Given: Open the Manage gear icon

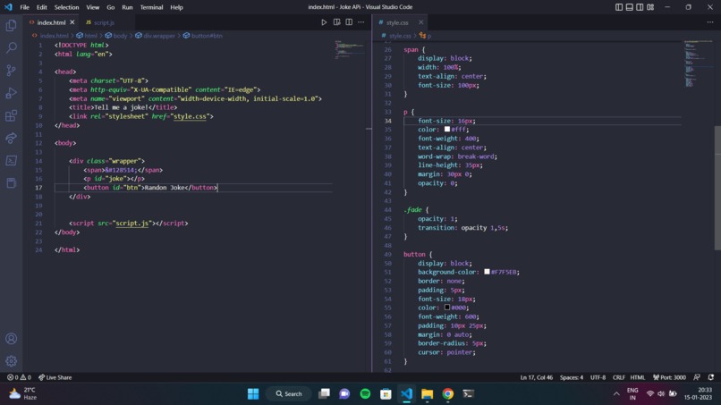Looking at the screenshot, I should coord(11,361).
